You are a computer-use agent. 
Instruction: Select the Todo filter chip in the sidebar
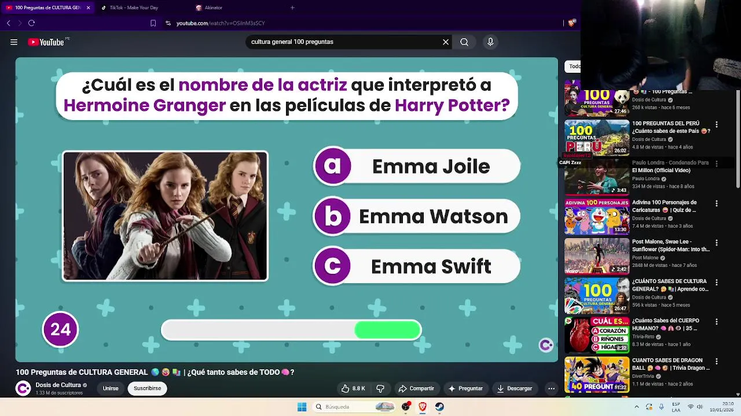point(573,66)
